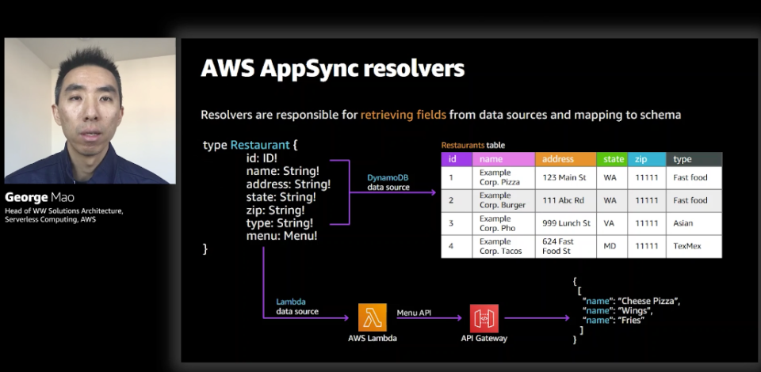Click the '11111' zip in the Pho row
This screenshot has width=761, height=372.
click(647, 223)
